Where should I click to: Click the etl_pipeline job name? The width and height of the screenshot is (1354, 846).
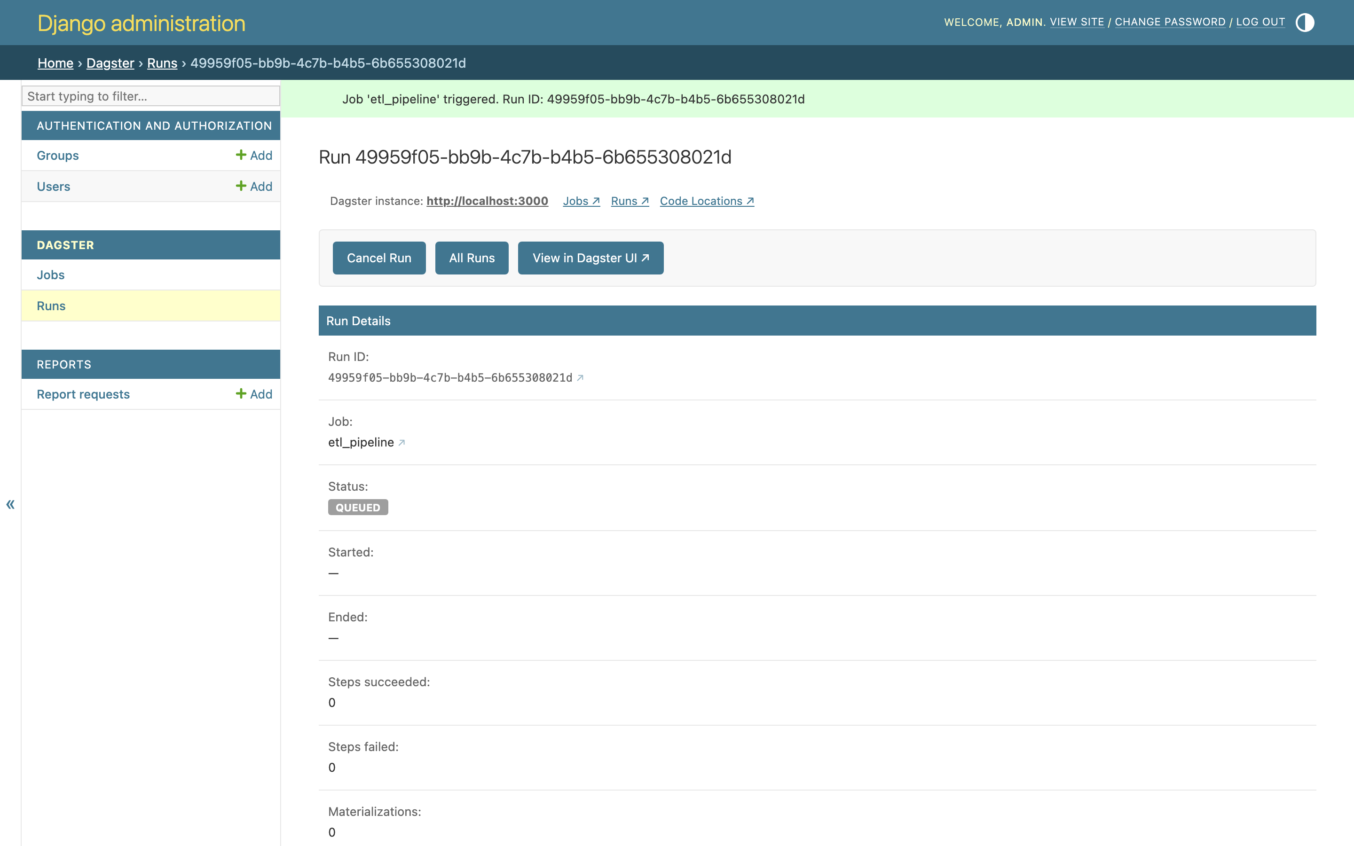(361, 443)
